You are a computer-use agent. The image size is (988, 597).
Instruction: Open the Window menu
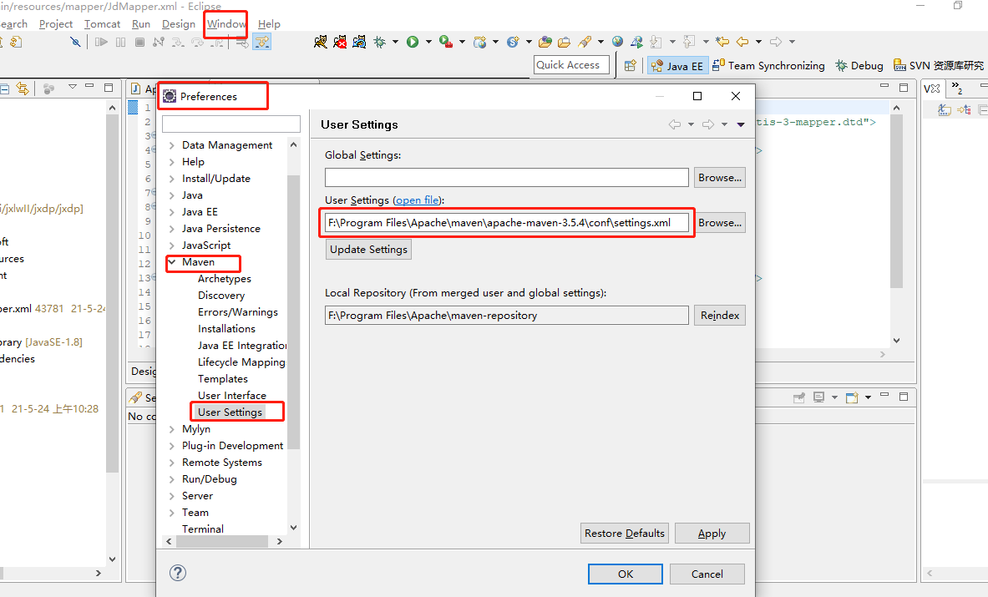point(225,23)
